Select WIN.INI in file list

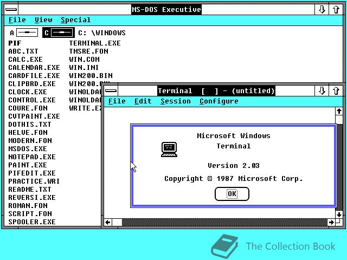coord(84,67)
